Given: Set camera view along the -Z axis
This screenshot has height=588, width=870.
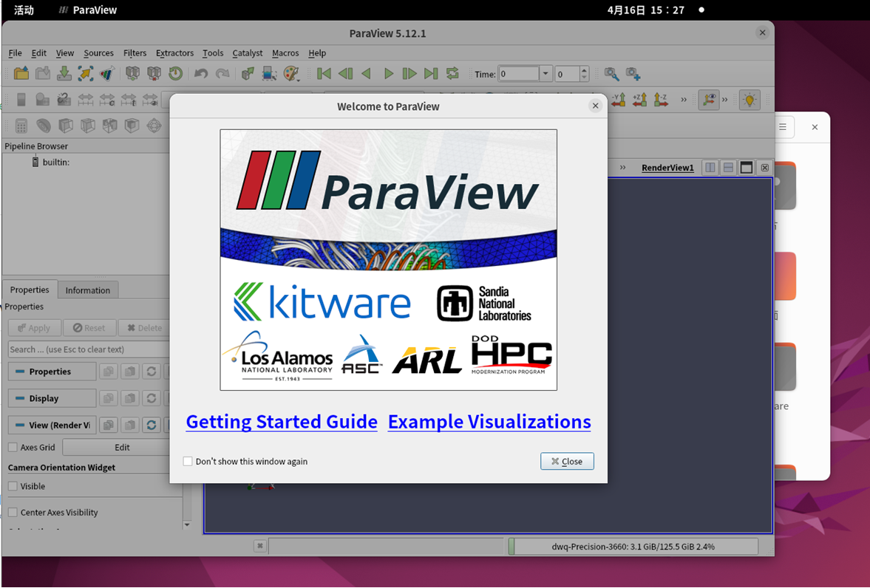Looking at the screenshot, I should click(x=657, y=99).
